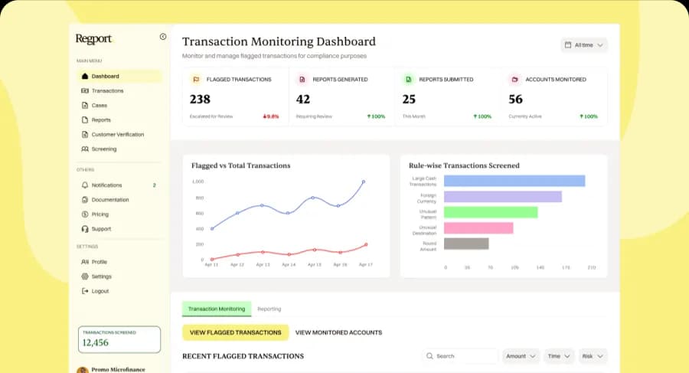Click the red 9.8% decrease indicator
Viewport: 689px width, 373px height.
[271, 116]
